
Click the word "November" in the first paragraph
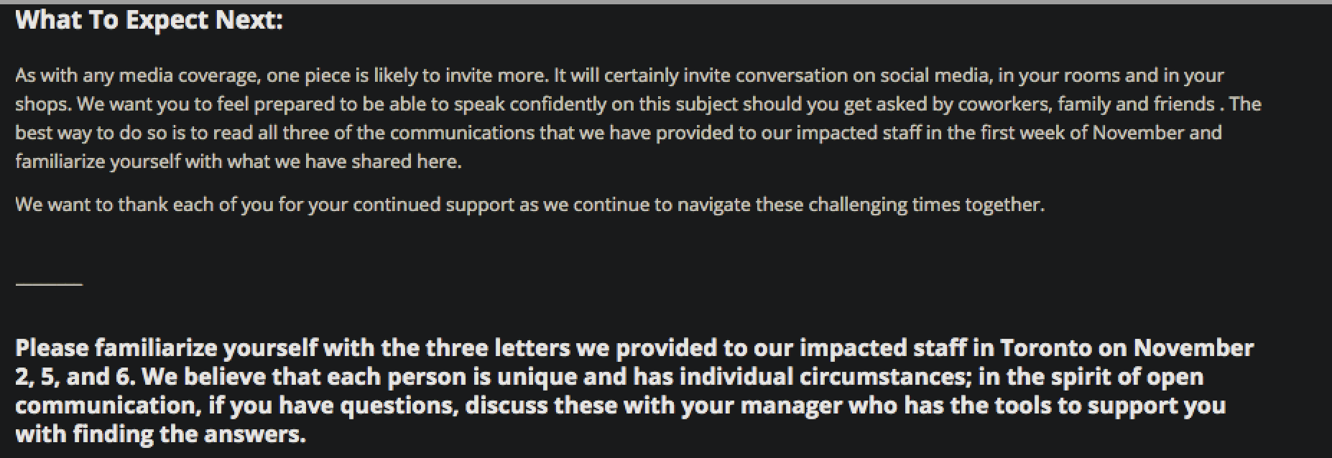[1137, 133]
